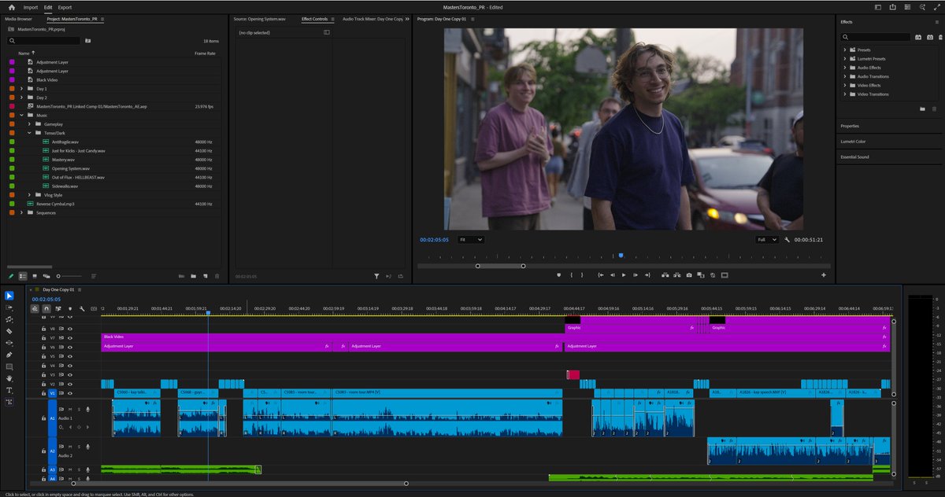The image size is (945, 497).
Task: Collapse the Tense/Dark bin
Action: 29,133
